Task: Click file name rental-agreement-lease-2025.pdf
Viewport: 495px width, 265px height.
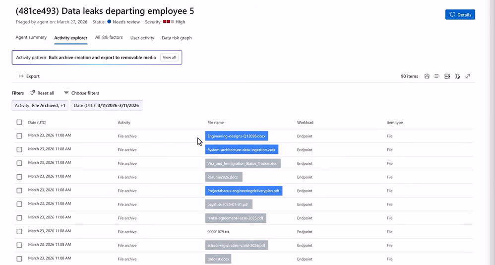Action: (x=236, y=218)
